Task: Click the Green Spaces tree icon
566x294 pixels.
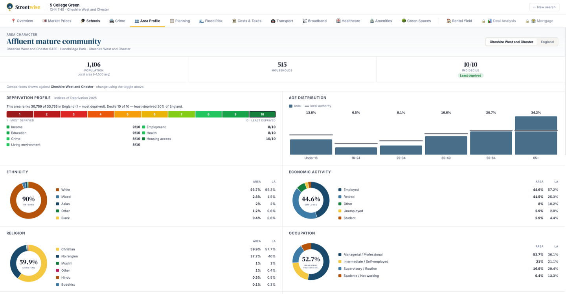Action: (404, 21)
